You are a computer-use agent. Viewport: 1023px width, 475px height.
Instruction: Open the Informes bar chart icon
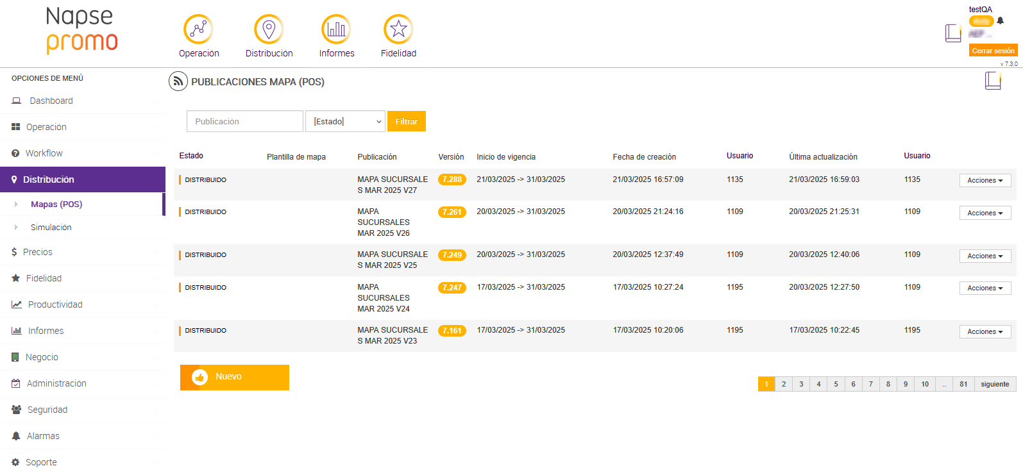tap(336, 29)
